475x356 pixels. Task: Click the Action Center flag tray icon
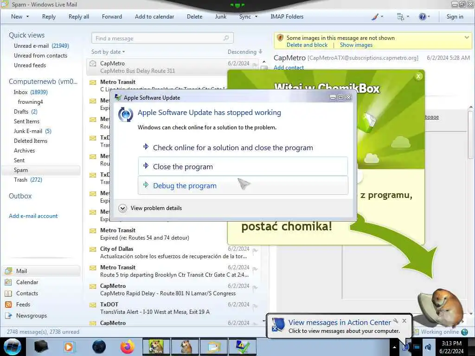[406, 347]
